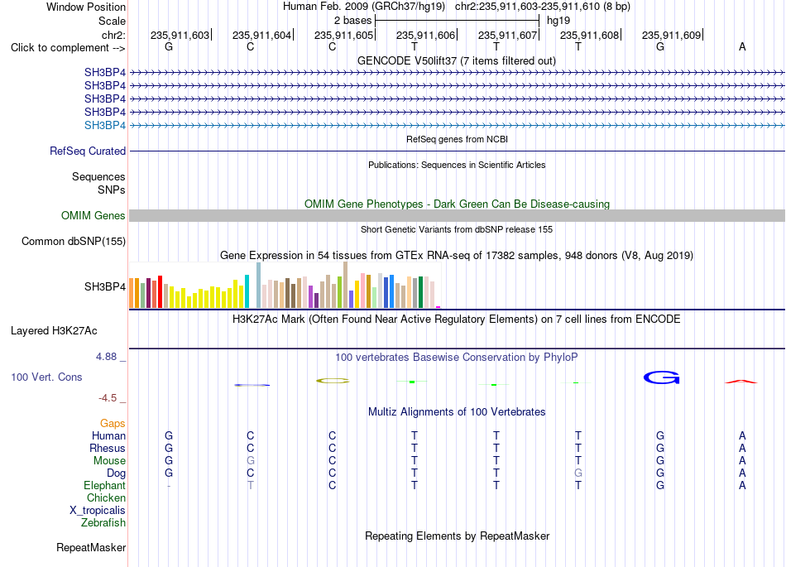
Task: Click the SNPs track label
Action: (112, 190)
